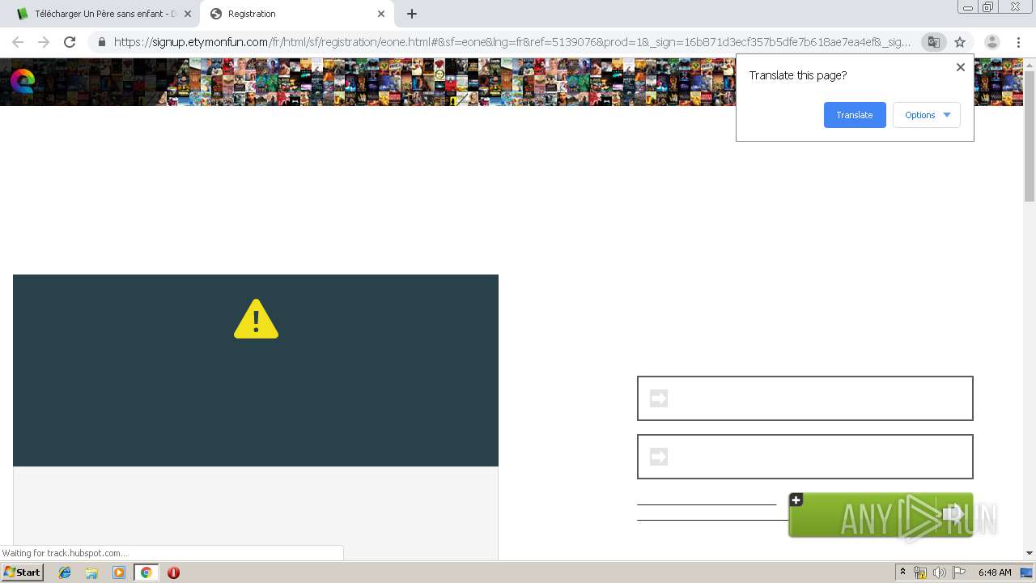Launch Internet Explorer from taskbar
The image size is (1036, 583).
tap(65, 572)
